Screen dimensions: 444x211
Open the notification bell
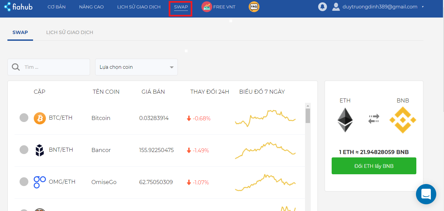click(x=323, y=7)
